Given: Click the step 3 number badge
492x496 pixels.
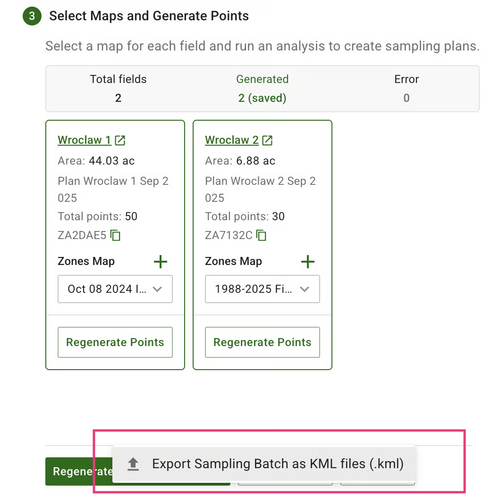Looking at the screenshot, I should (31, 15).
